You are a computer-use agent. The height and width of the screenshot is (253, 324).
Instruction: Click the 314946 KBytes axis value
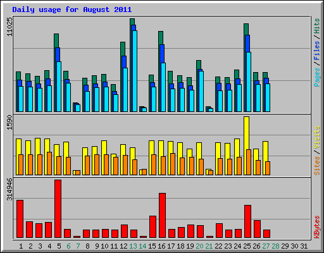coord(9,189)
